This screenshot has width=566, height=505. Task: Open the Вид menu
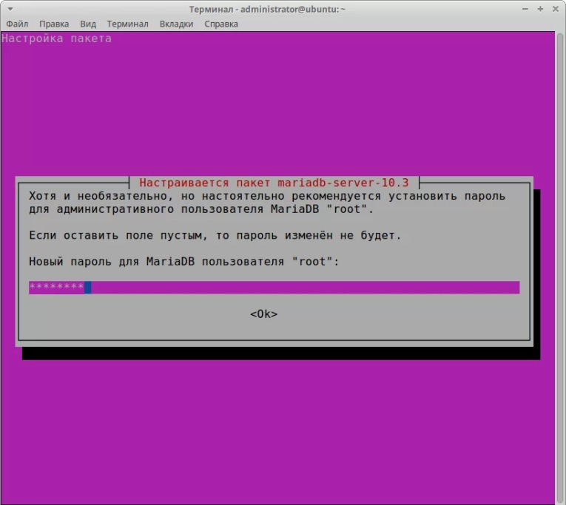pos(88,24)
